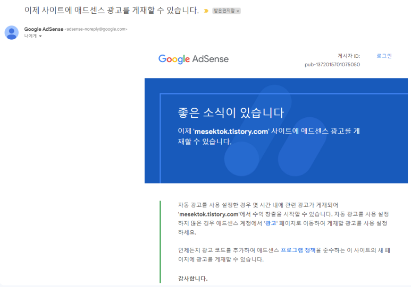
Task: Remove the 받은편지함 label with x
Action: (238, 11)
